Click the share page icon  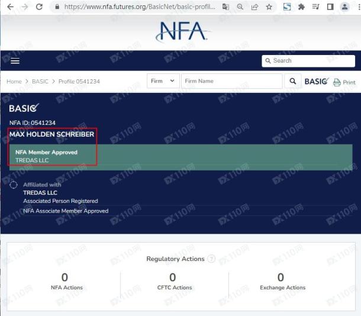[254, 7]
